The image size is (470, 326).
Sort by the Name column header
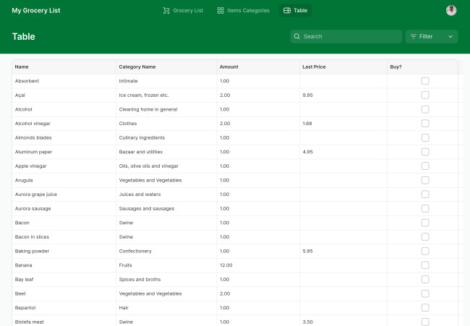[x=22, y=67]
